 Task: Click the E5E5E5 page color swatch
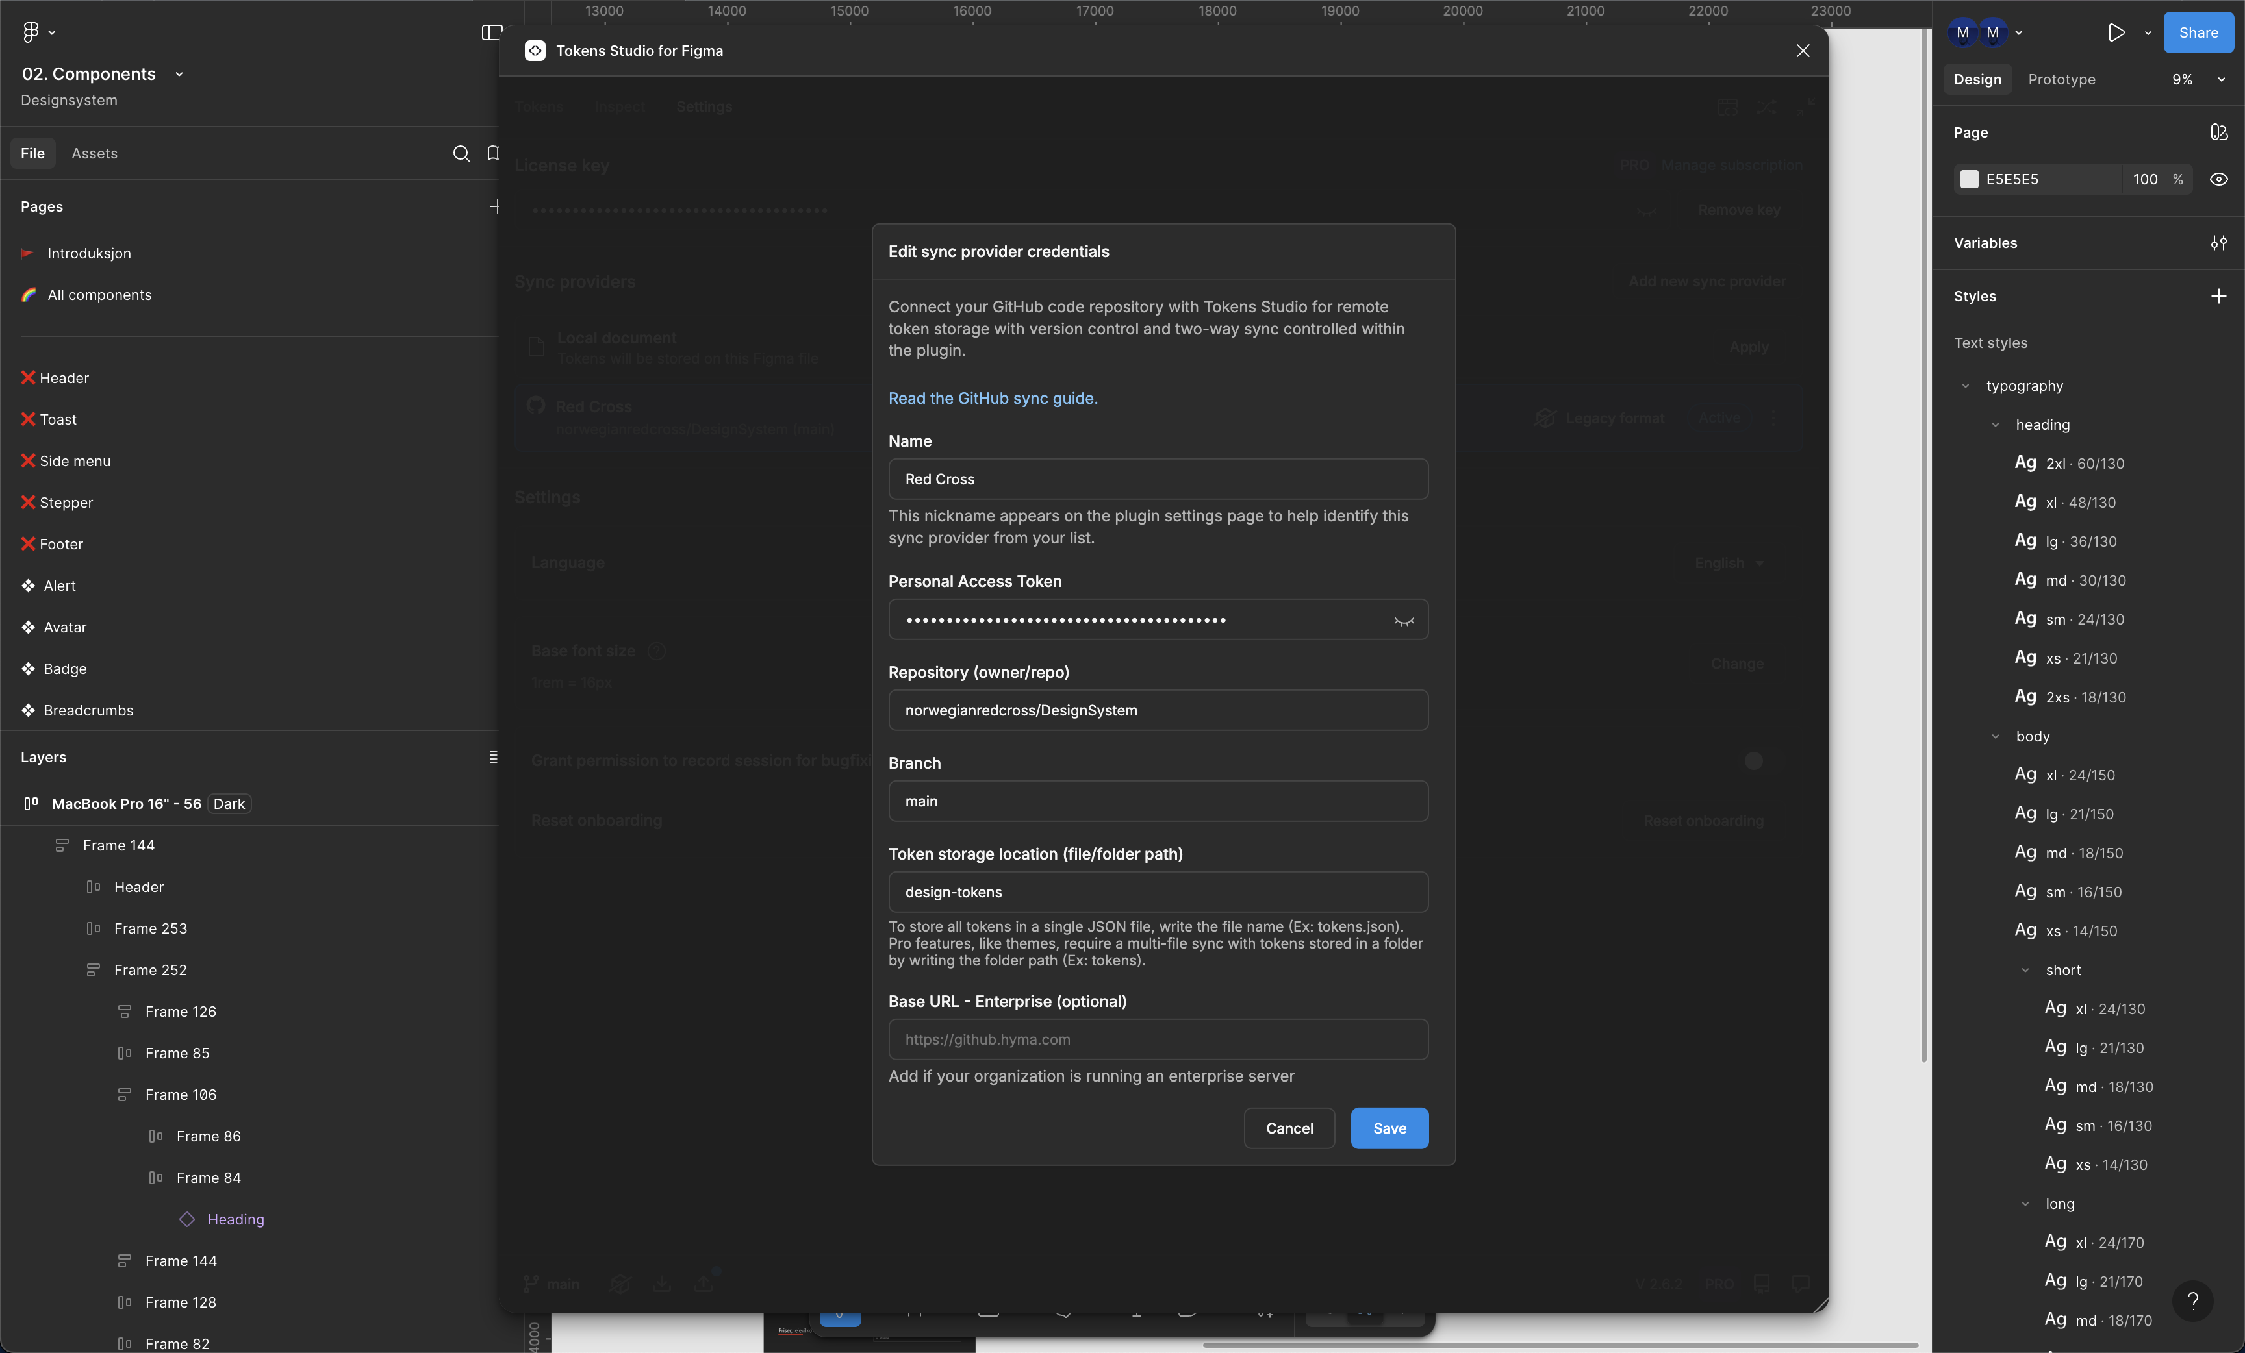(x=1969, y=179)
